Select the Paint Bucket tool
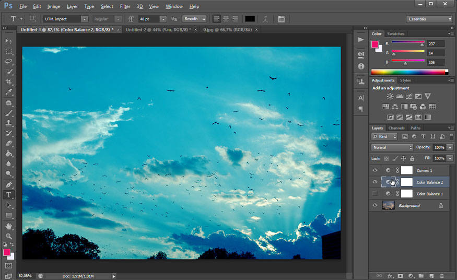Viewport: 457px width, 280px height. coord(9,154)
